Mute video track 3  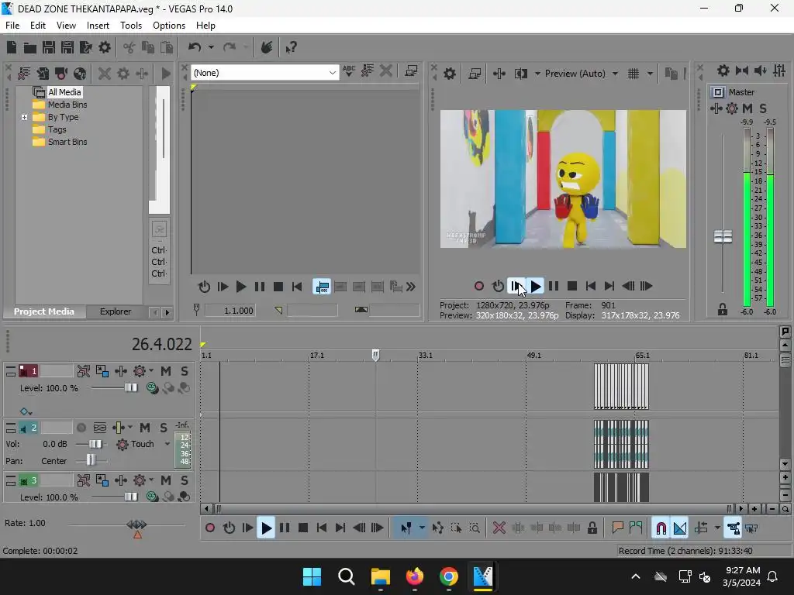[x=166, y=480]
